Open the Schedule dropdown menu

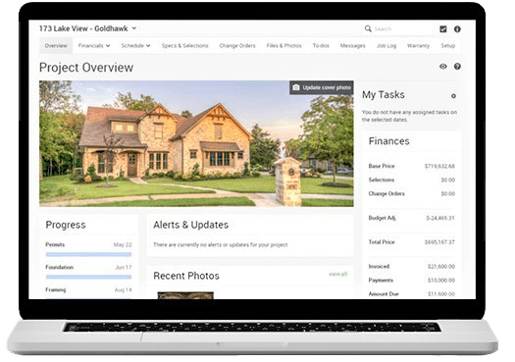point(135,46)
